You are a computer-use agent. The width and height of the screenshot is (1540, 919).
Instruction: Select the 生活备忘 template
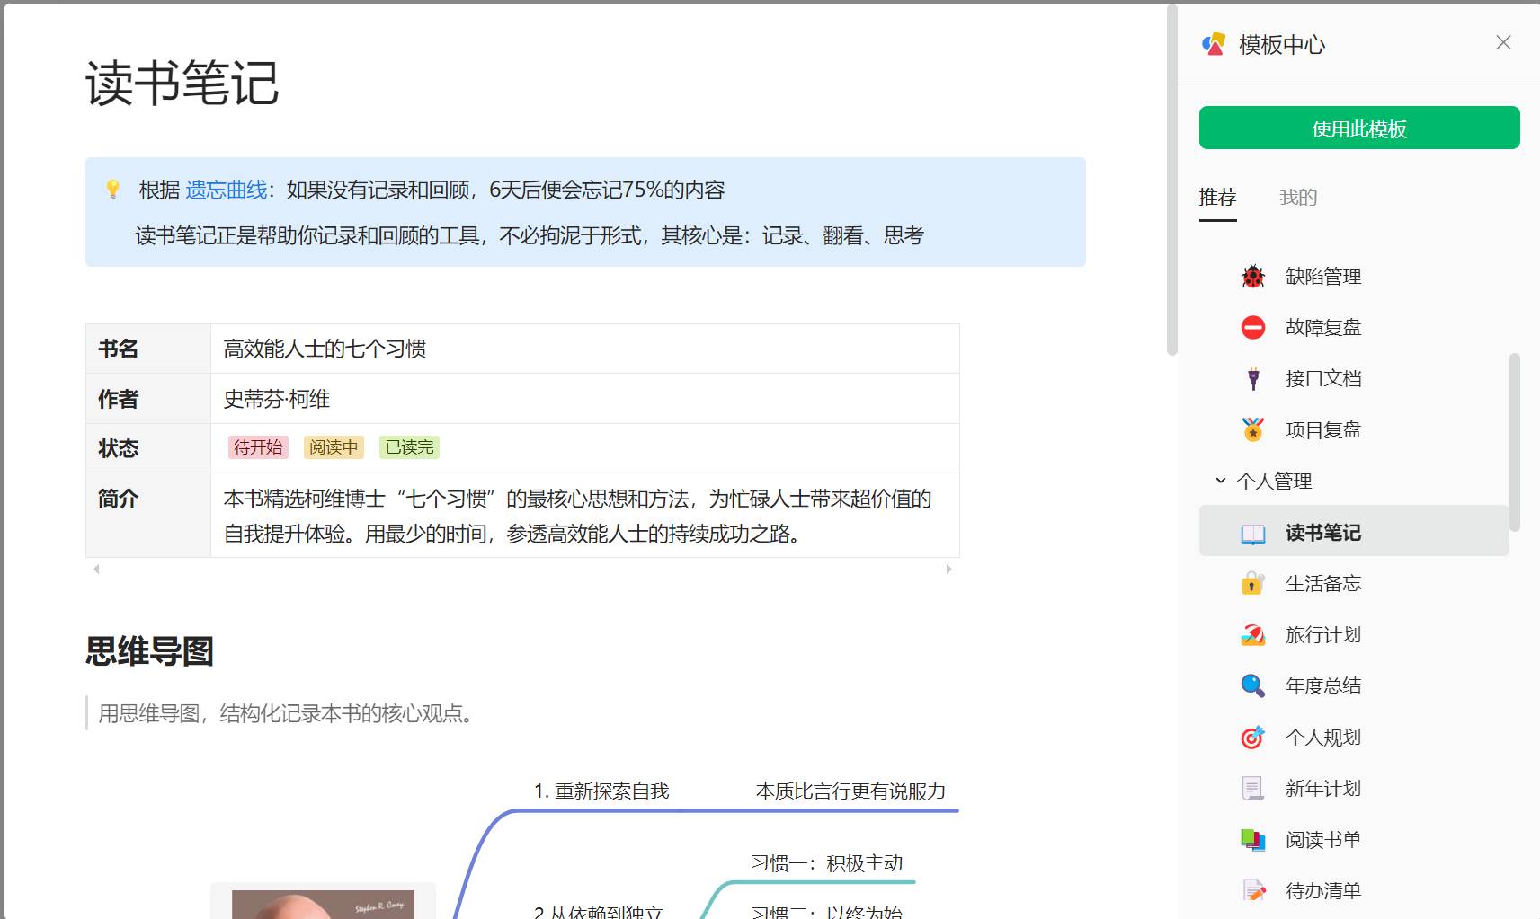tap(1354, 583)
